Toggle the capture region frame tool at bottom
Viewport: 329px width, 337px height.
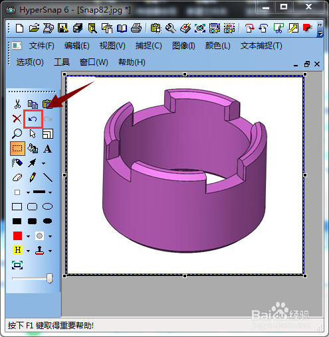point(17,265)
